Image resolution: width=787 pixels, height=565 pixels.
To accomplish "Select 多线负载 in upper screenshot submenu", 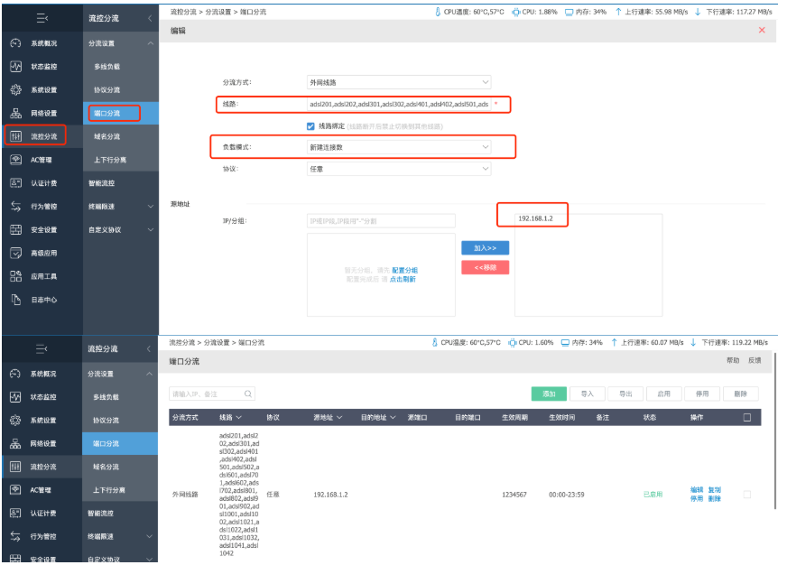I will click(106, 67).
